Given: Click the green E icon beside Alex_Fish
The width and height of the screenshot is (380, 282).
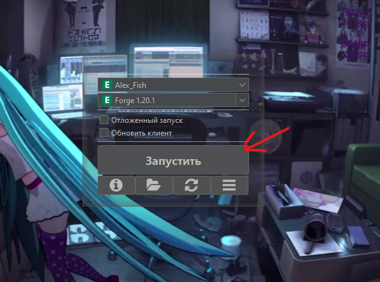Looking at the screenshot, I should click(107, 85).
